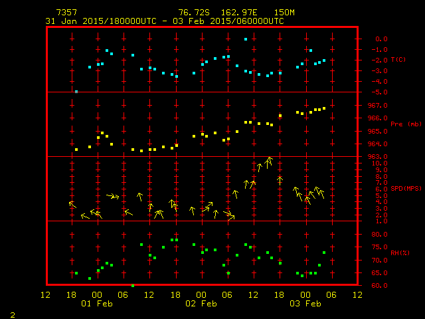
Task: Select the "SPD(MPS)" wind speed label
Action: pos(406,189)
